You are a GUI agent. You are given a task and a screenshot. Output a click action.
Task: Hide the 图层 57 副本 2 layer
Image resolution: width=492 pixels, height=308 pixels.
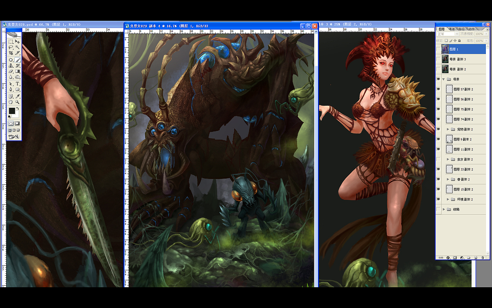click(x=439, y=89)
